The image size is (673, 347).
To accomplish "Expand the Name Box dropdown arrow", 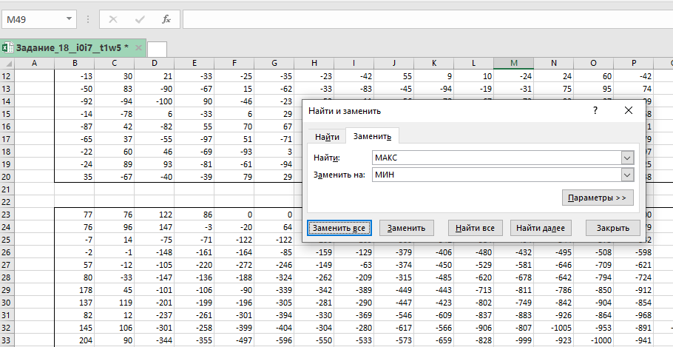I will [69, 18].
